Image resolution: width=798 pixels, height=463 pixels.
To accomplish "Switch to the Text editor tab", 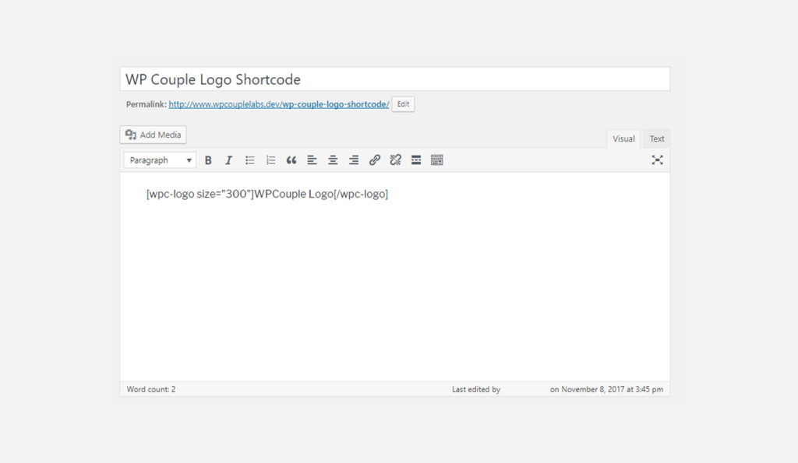I will [x=656, y=138].
